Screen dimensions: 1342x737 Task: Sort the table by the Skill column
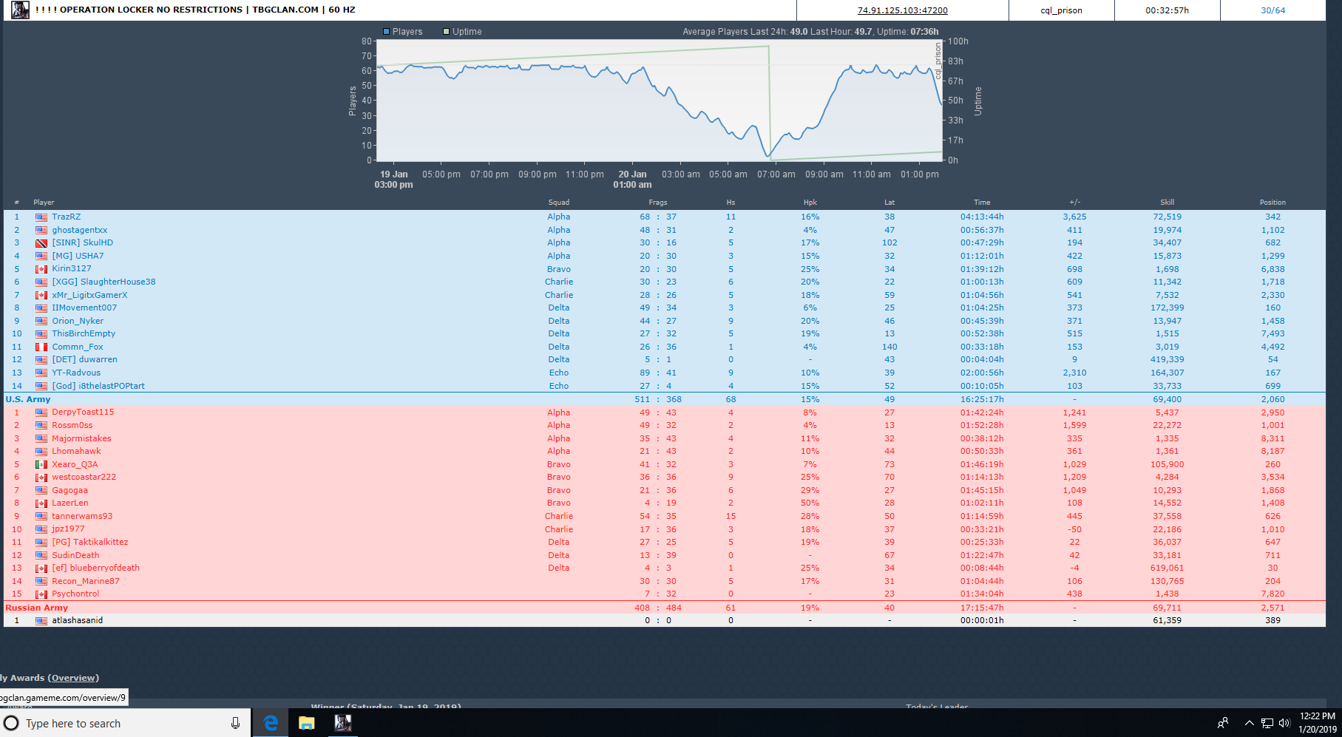point(1168,203)
